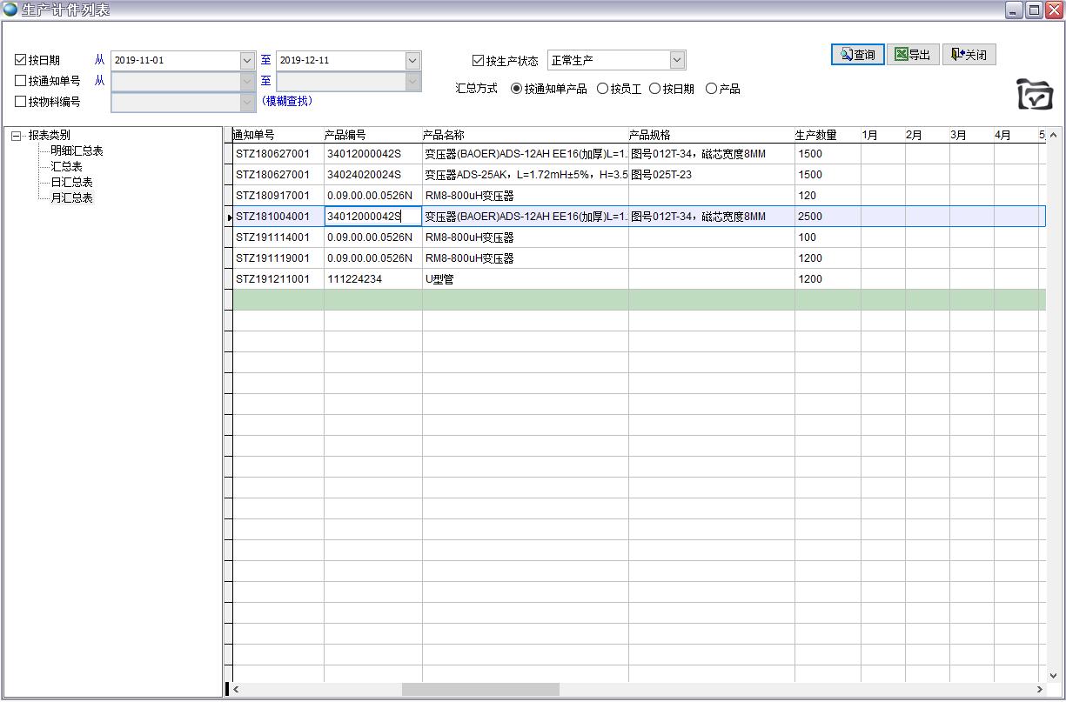Expand the 正常生产 status dropdown
1066x702 pixels.
[x=677, y=60]
